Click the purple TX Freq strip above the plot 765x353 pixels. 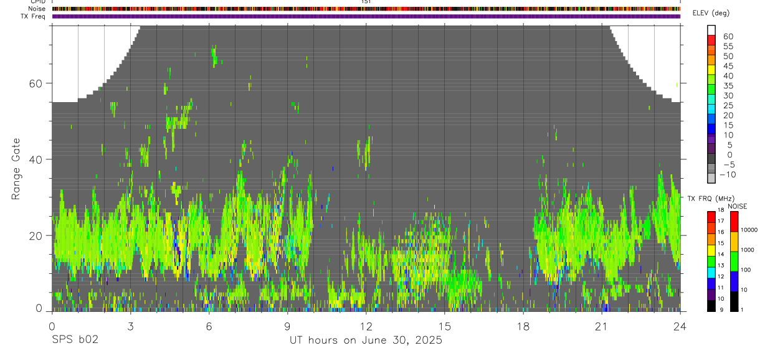click(x=366, y=16)
